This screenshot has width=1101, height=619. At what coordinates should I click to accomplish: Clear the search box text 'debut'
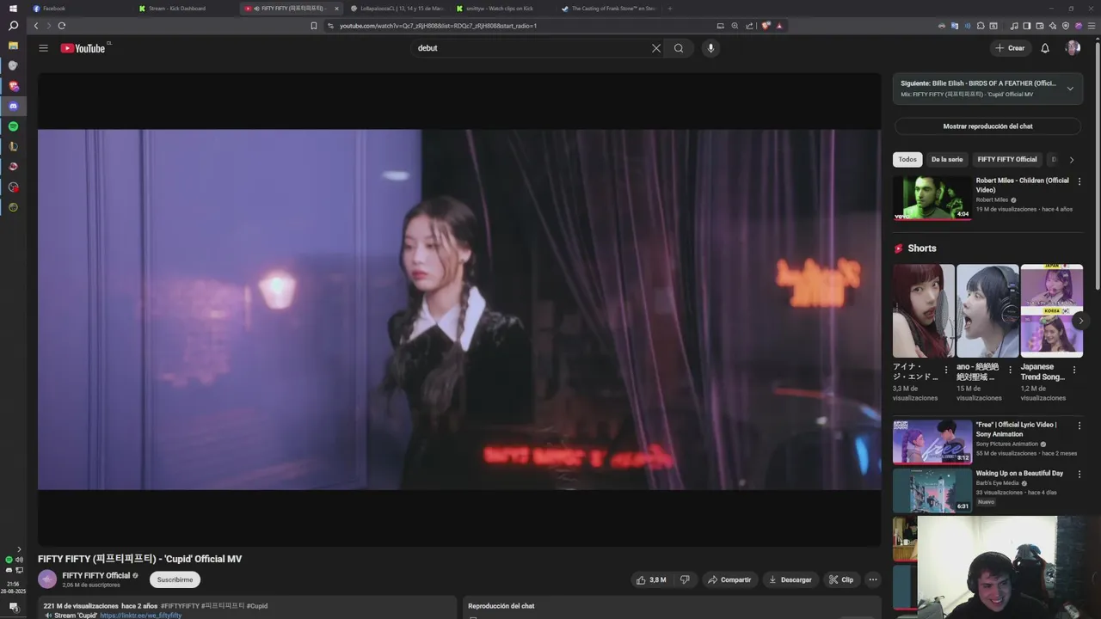[656, 48]
